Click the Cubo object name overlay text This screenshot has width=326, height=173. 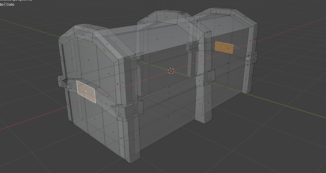pyautogui.click(x=10, y=4)
